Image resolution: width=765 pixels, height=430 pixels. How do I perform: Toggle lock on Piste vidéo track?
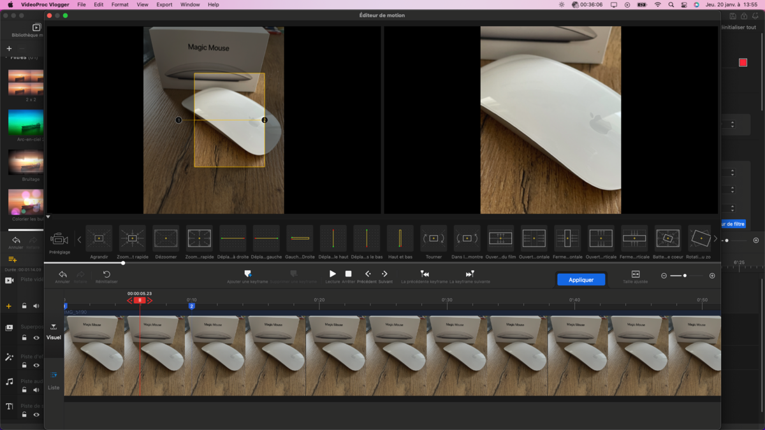coord(24,306)
